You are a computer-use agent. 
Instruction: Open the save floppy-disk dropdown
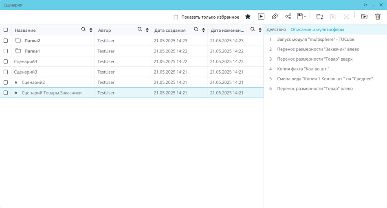301,17
